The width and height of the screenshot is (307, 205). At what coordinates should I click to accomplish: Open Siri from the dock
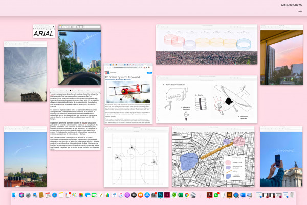click(x=21, y=195)
